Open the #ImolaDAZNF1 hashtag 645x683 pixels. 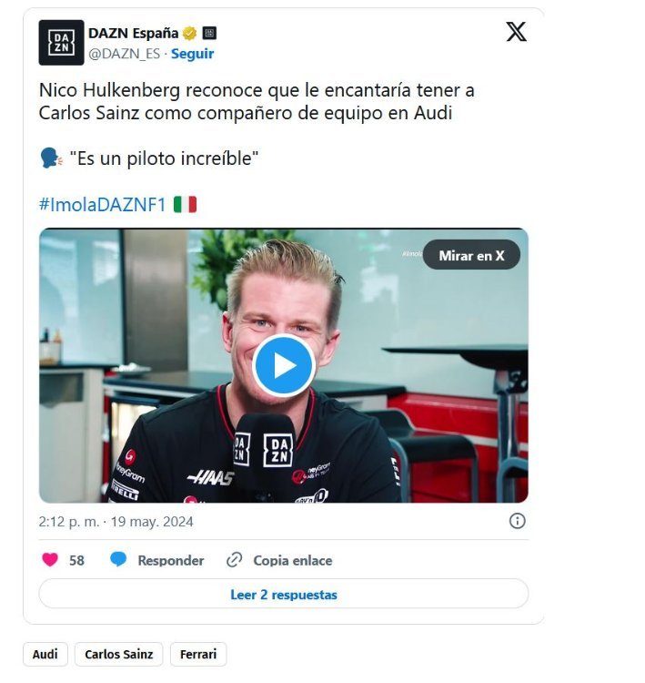[x=102, y=205]
